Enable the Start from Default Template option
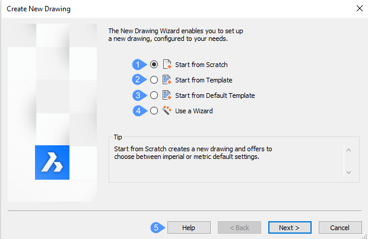 pyautogui.click(x=154, y=95)
